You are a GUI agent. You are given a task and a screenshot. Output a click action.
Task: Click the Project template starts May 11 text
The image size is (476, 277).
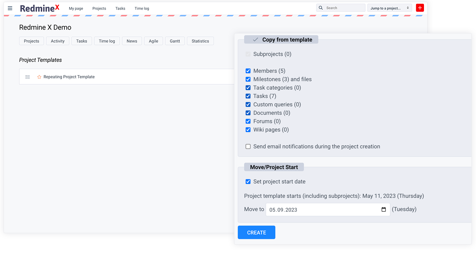(x=334, y=196)
